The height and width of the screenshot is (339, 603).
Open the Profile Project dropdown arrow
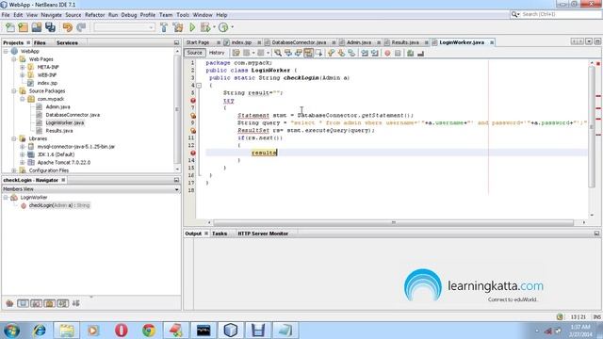[x=232, y=27]
